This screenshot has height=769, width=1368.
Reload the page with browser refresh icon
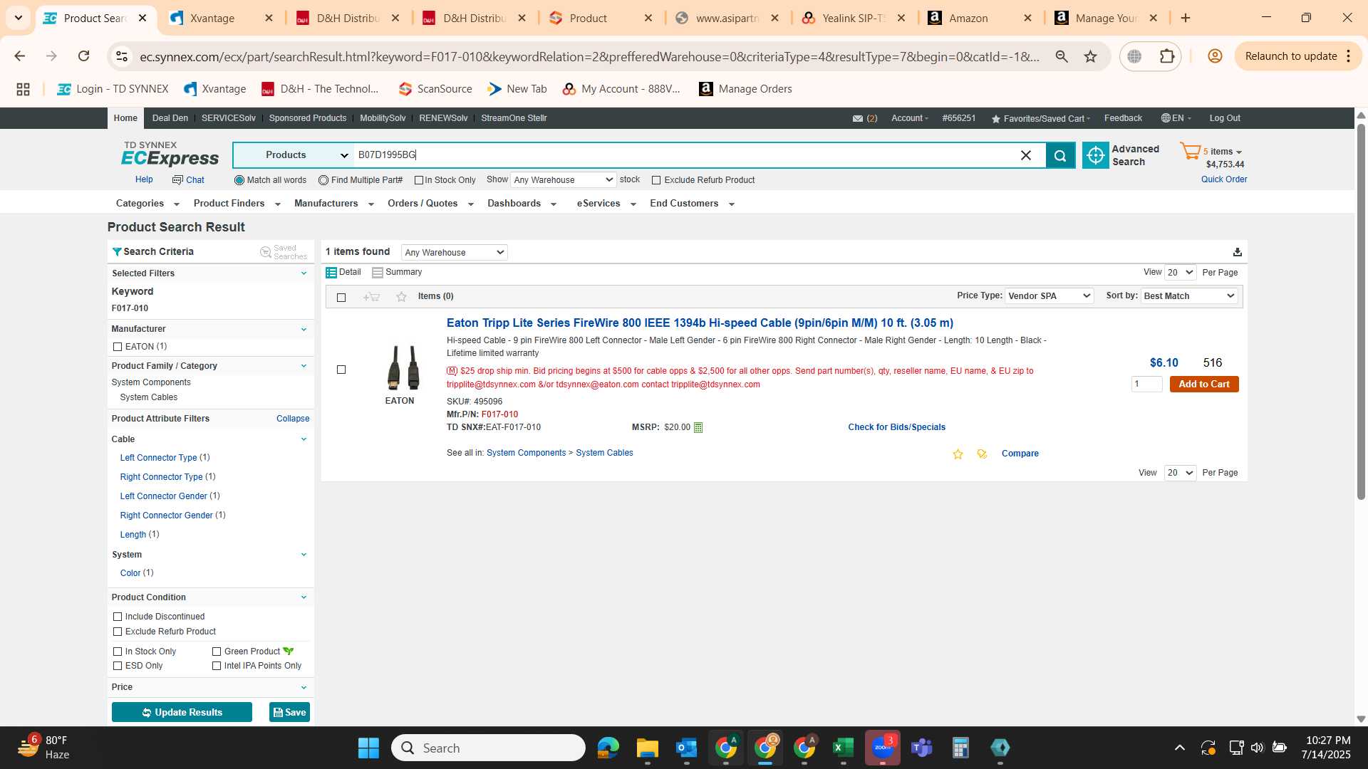click(83, 56)
